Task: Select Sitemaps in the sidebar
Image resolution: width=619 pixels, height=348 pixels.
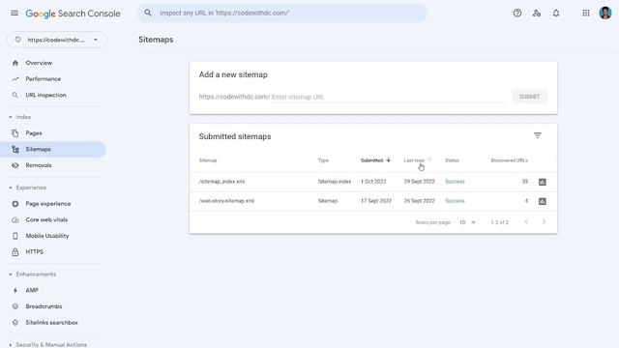Action: click(53, 150)
